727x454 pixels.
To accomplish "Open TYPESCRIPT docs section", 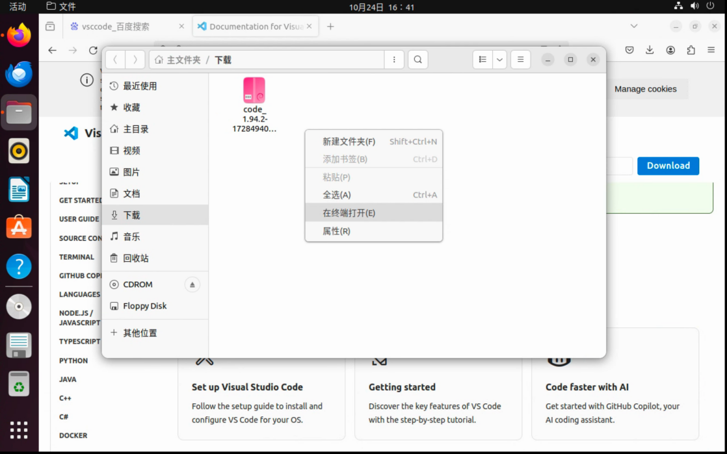I will (x=79, y=342).
